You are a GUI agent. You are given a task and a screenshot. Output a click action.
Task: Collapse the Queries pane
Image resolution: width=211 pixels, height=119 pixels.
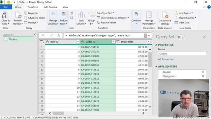[x=35, y=34]
